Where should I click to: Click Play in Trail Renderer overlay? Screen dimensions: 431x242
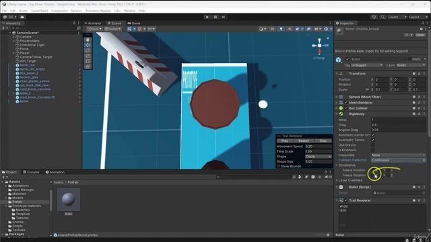point(285,140)
